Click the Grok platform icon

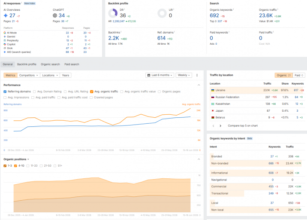(x=5, y=48)
